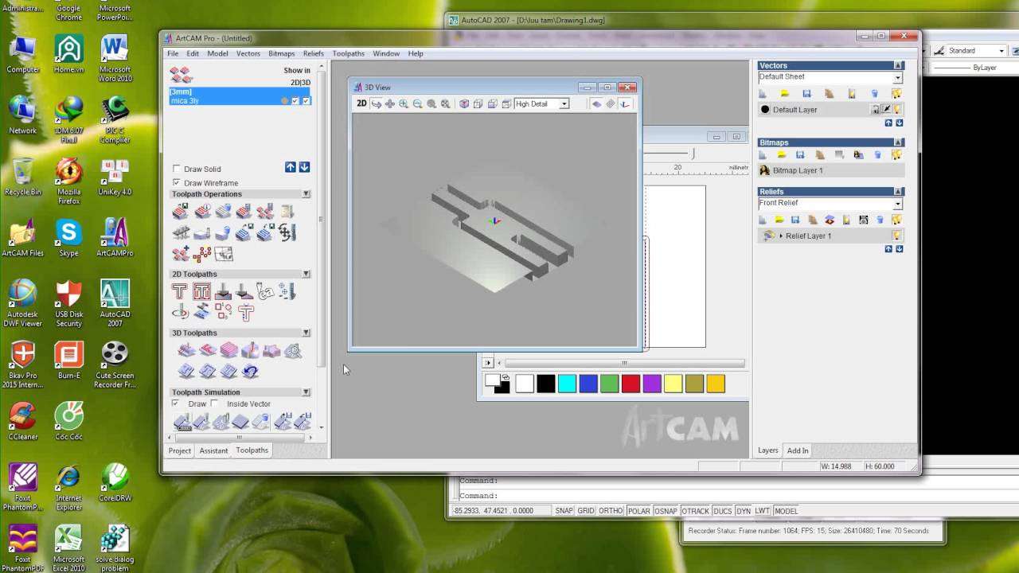
Task: Click the swap primary/secondary colour icon
Action: coord(505,377)
